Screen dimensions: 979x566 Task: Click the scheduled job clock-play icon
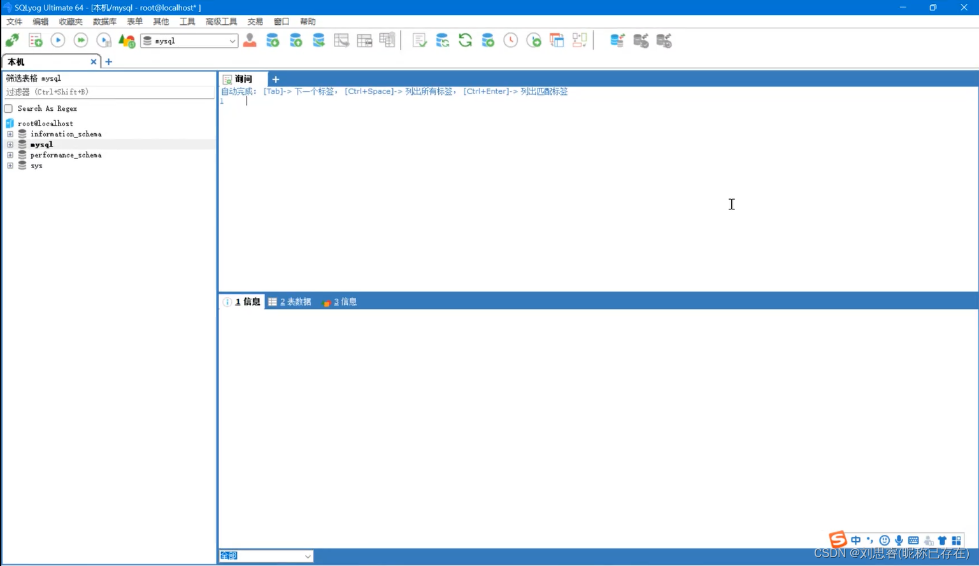pos(534,41)
